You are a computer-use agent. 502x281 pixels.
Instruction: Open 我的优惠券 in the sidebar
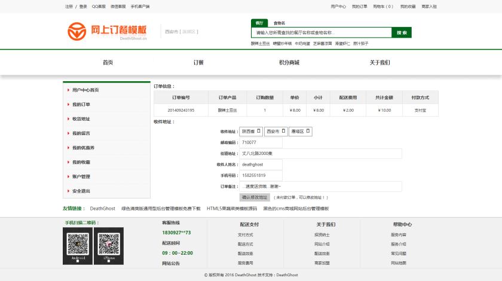pos(83,148)
